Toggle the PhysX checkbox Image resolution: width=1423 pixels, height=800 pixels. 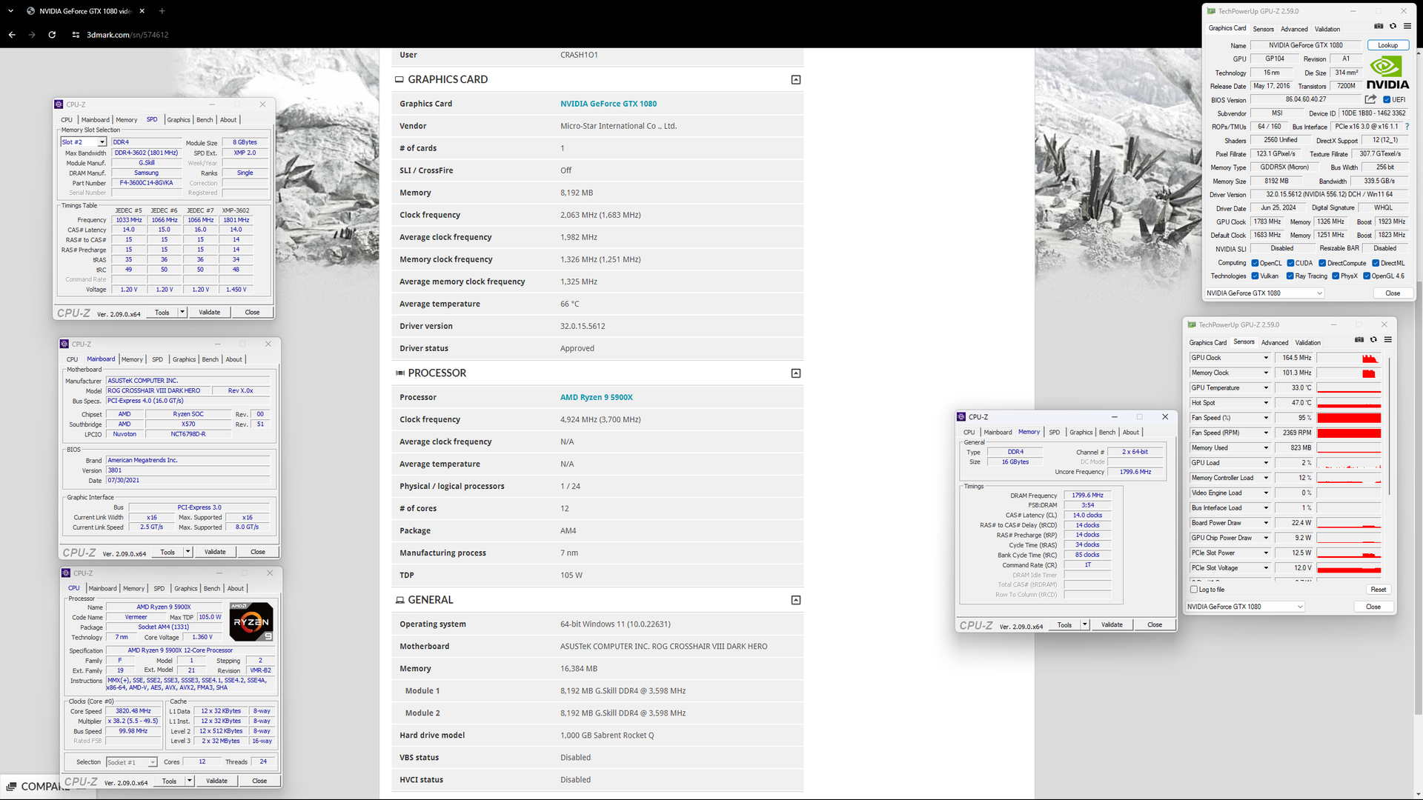click(x=1336, y=276)
